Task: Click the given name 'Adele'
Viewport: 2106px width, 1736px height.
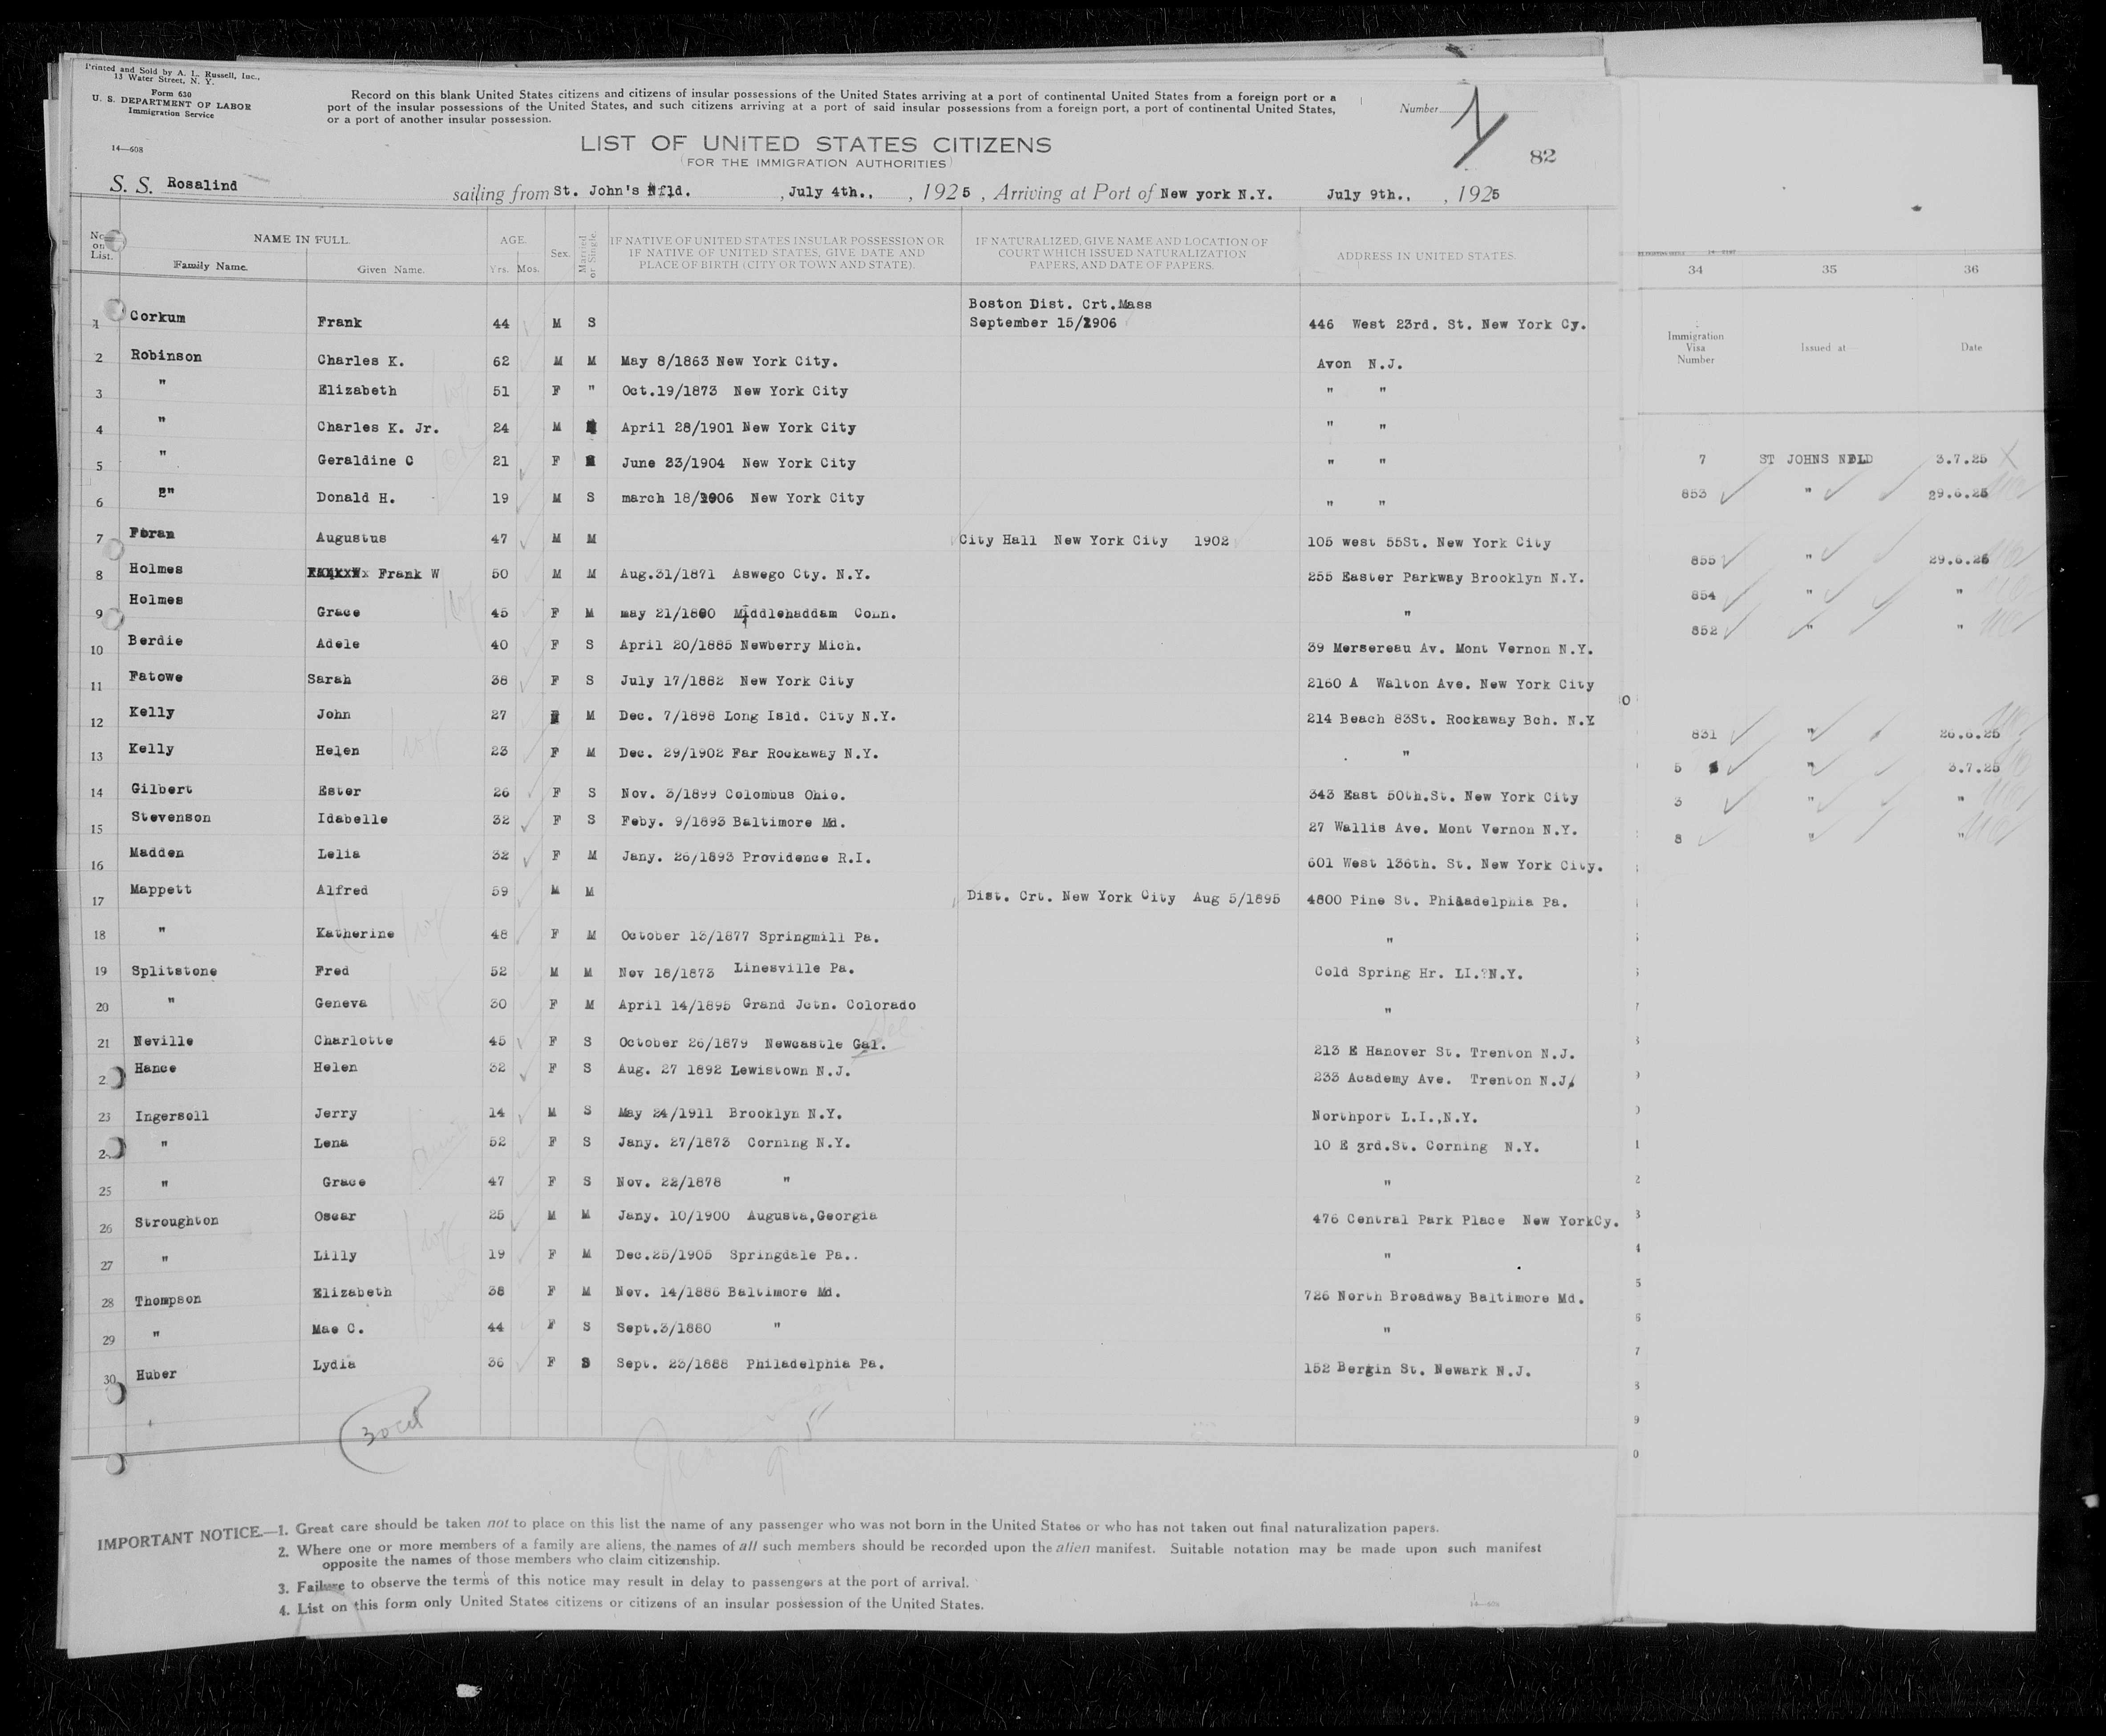Action: (338, 644)
